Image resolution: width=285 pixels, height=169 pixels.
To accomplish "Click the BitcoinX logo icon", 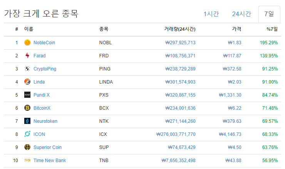I will point(27,108).
